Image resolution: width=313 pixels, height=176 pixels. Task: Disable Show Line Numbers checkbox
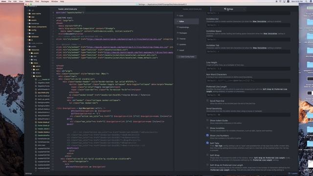[x=207, y=135]
